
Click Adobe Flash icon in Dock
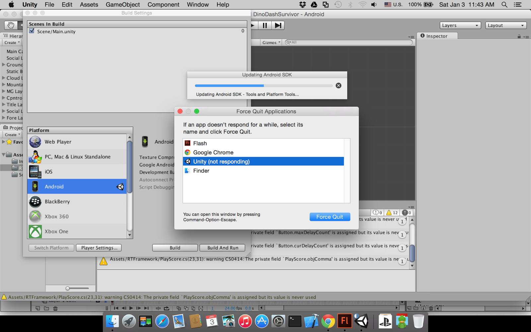pyautogui.click(x=344, y=321)
